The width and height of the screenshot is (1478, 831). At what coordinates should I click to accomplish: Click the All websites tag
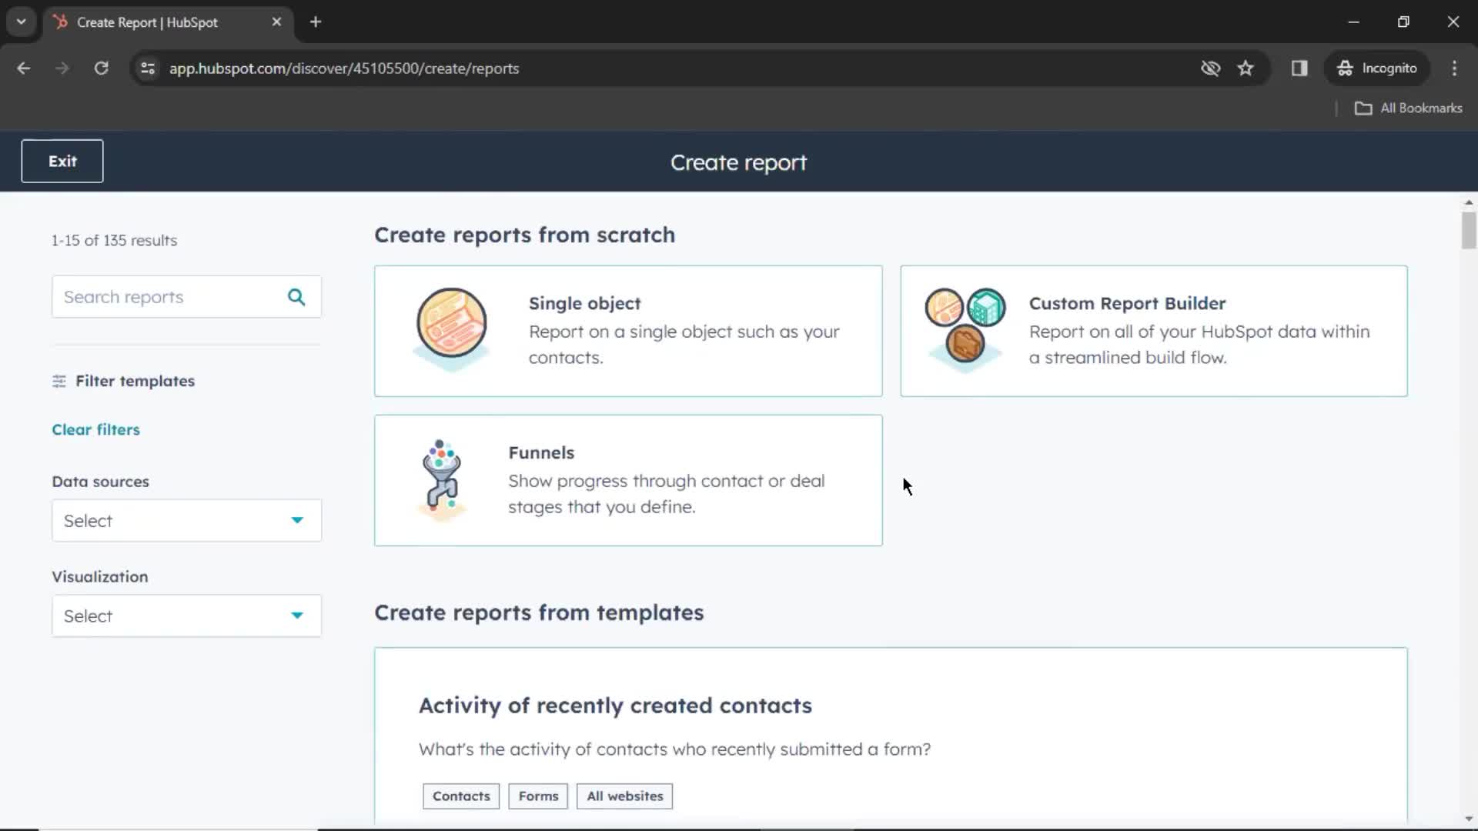(x=624, y=796)
